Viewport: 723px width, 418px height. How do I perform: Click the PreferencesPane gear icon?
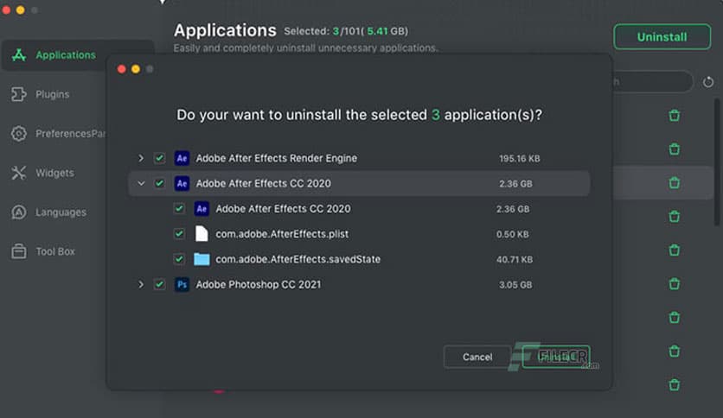click(19, 134)
